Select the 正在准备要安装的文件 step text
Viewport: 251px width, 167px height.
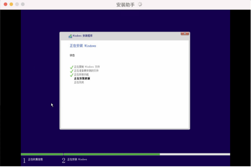pos(86,71)
